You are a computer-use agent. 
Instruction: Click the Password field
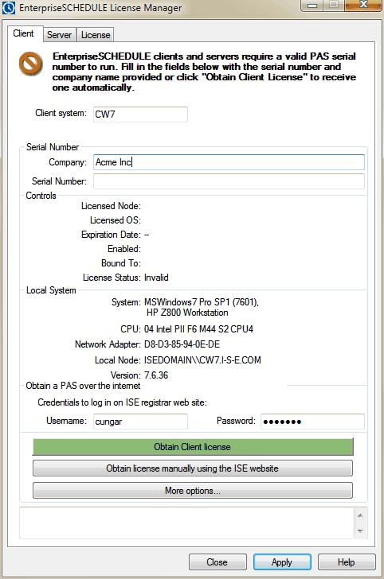coord(312,422)
